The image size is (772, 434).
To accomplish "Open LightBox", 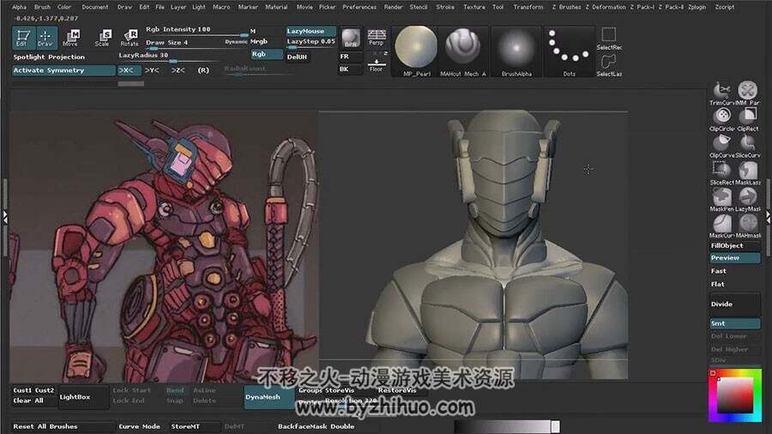I will tap(82, 396).
